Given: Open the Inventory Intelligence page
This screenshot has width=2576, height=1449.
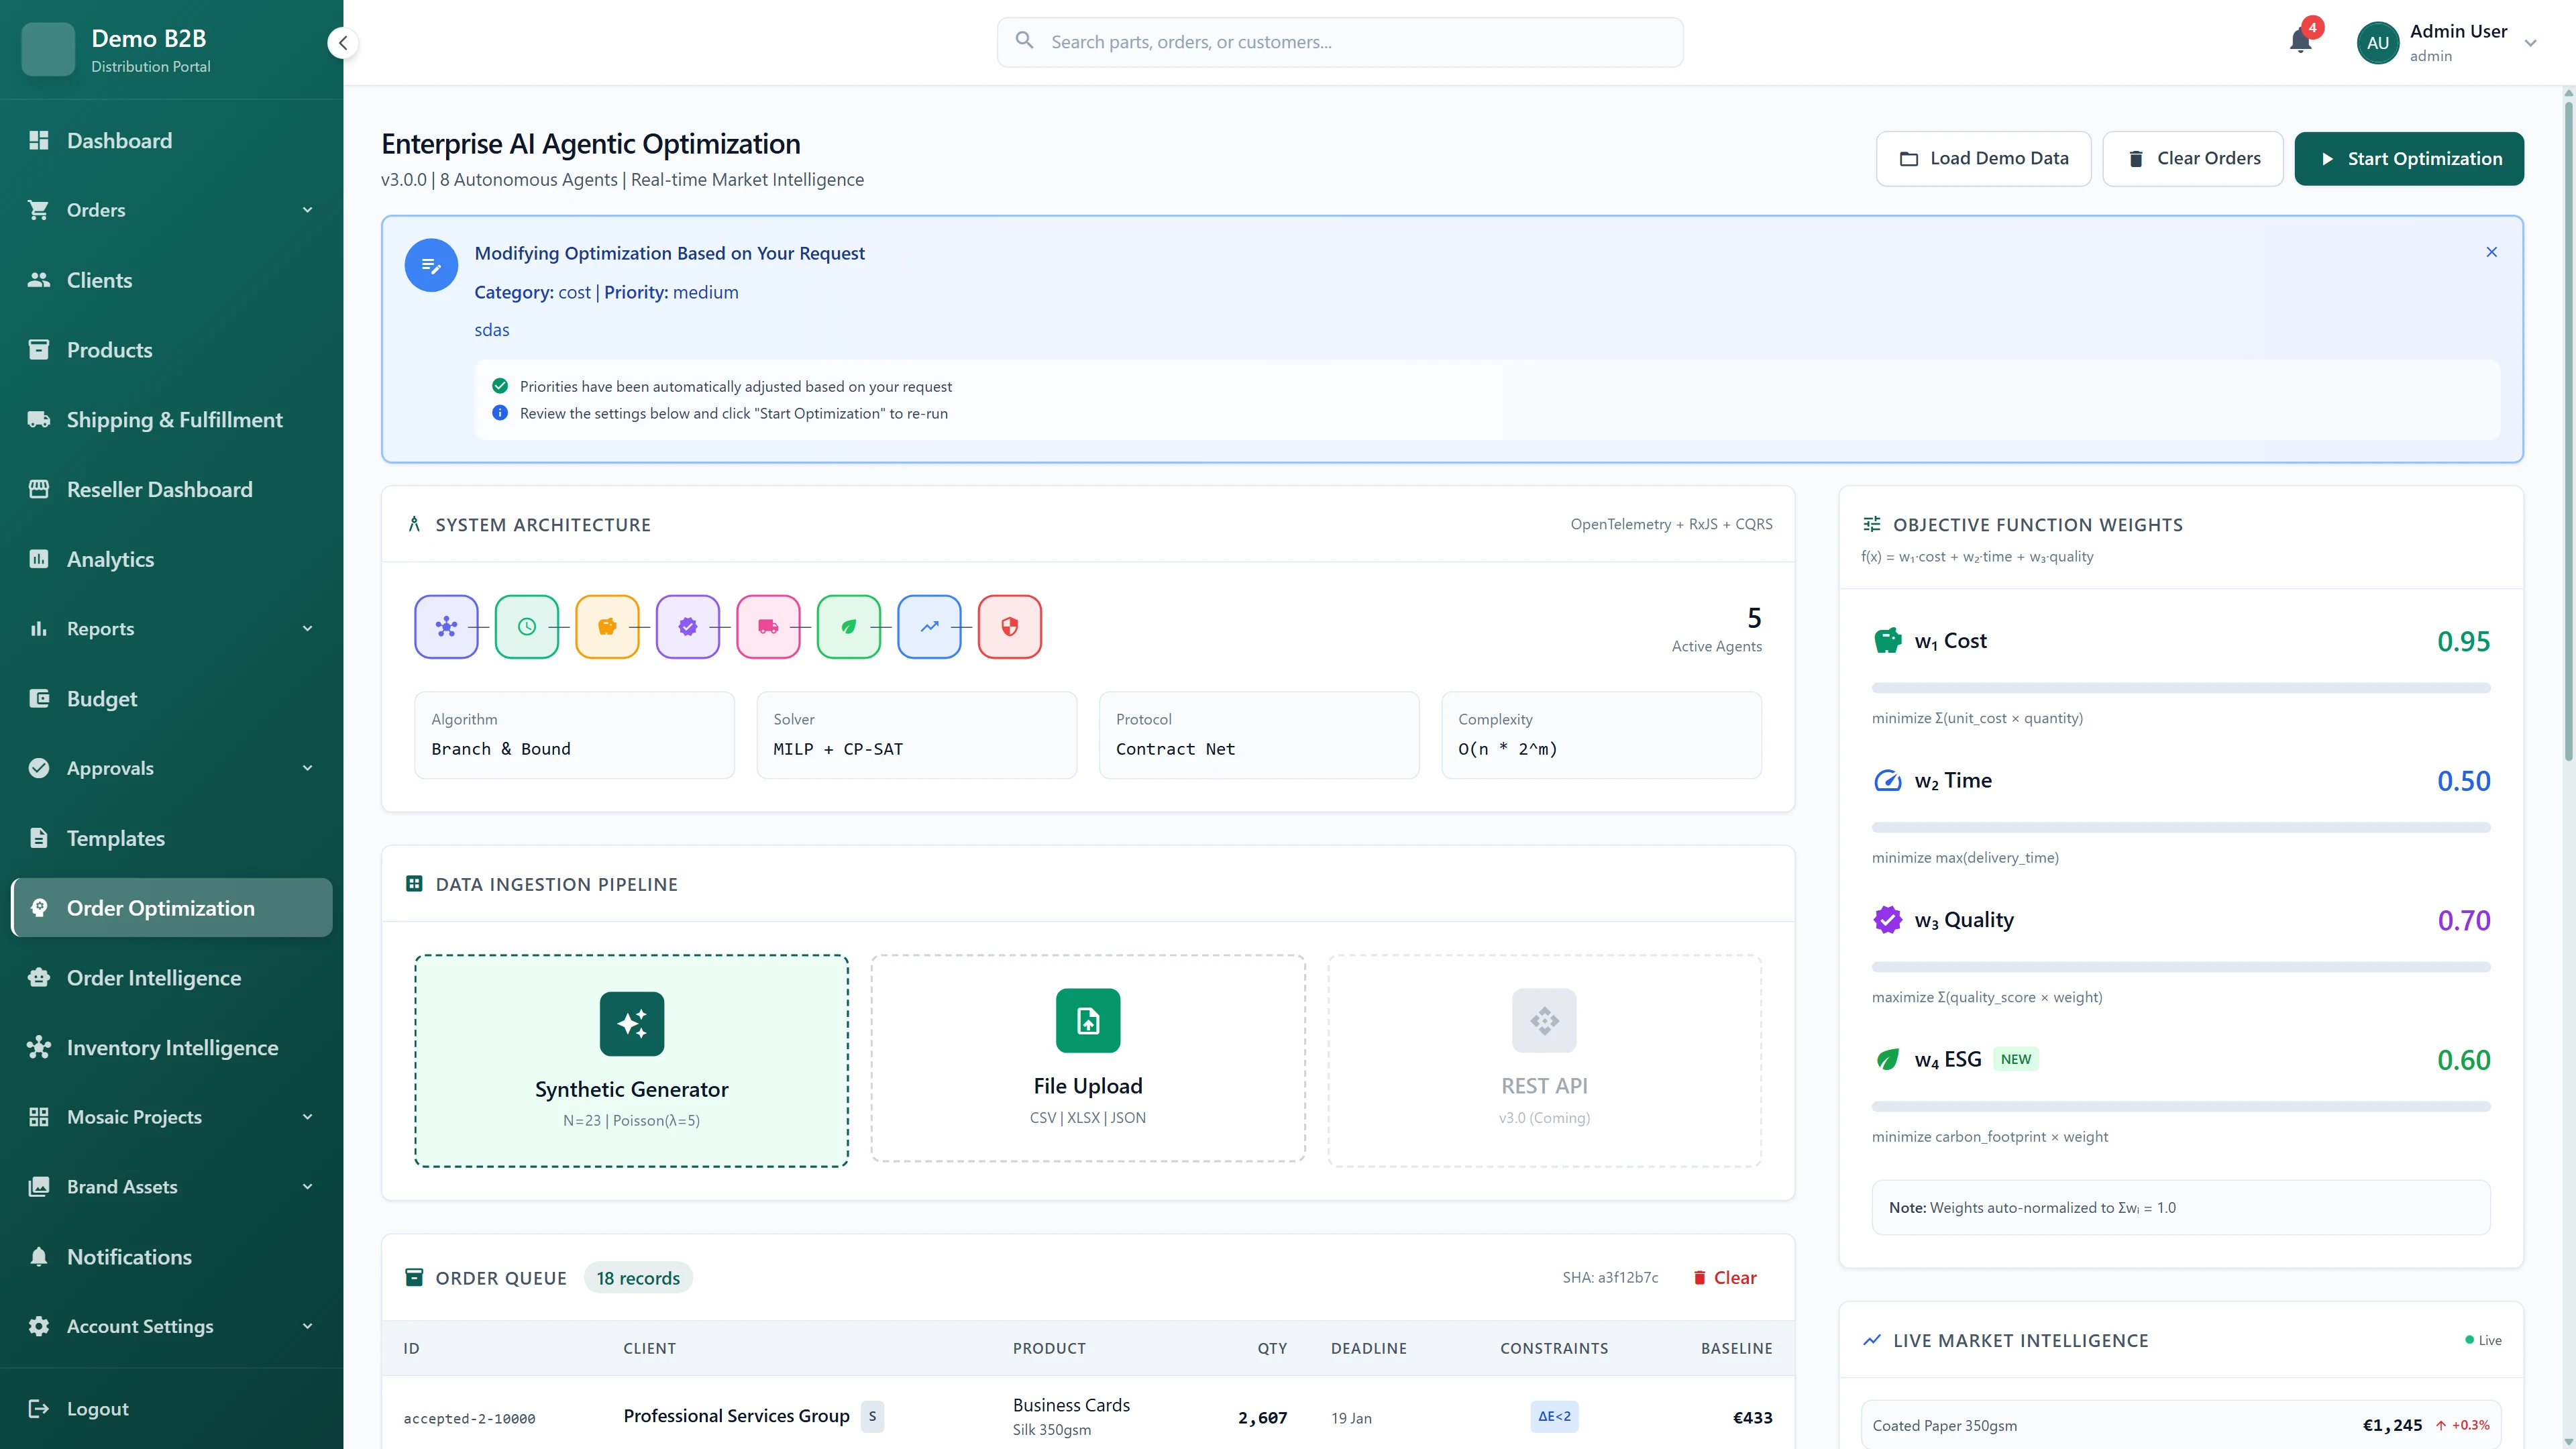Looking at the screenshot, I should point(173,1047).
